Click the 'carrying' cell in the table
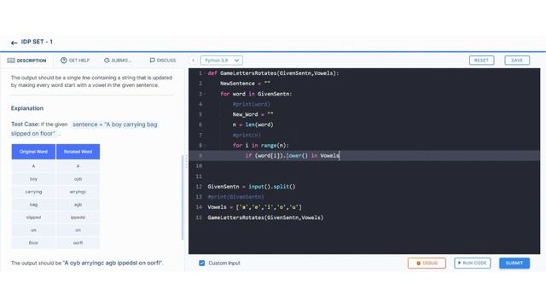The height and width of the screenshot is (307, 546). tap(33, 192)
